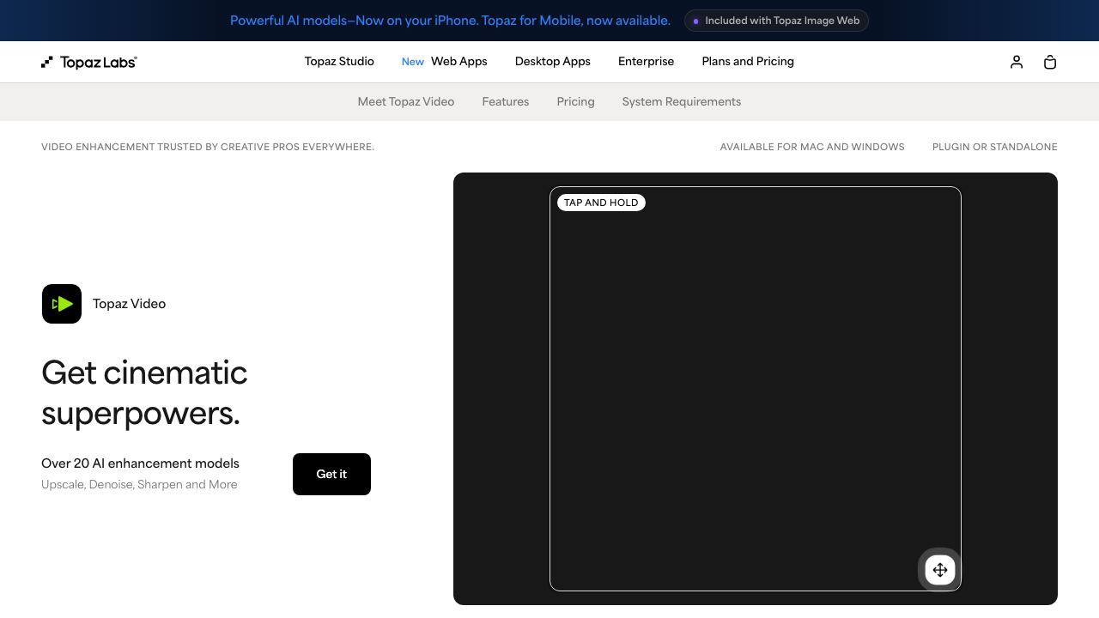
Task: Click the VIDEO ENHANCEMENT TRUSTED tagline
Action: tap(208, 147)
